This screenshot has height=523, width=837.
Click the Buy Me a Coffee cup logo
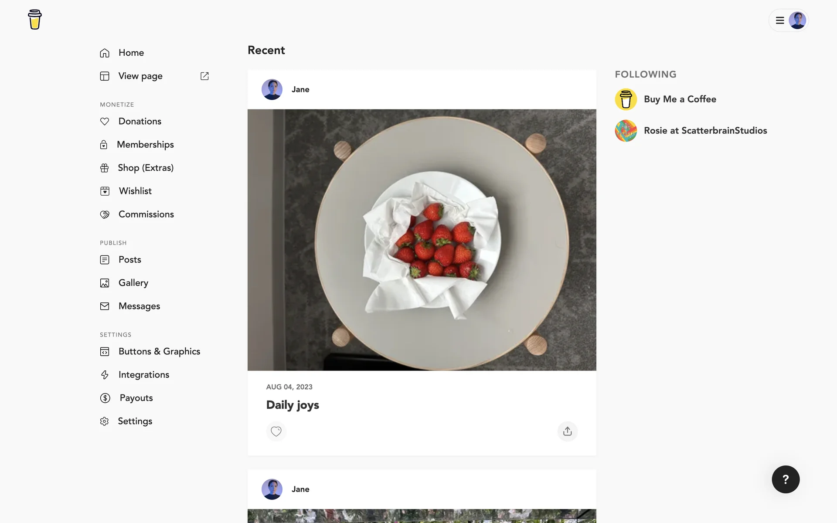point(35,20)
